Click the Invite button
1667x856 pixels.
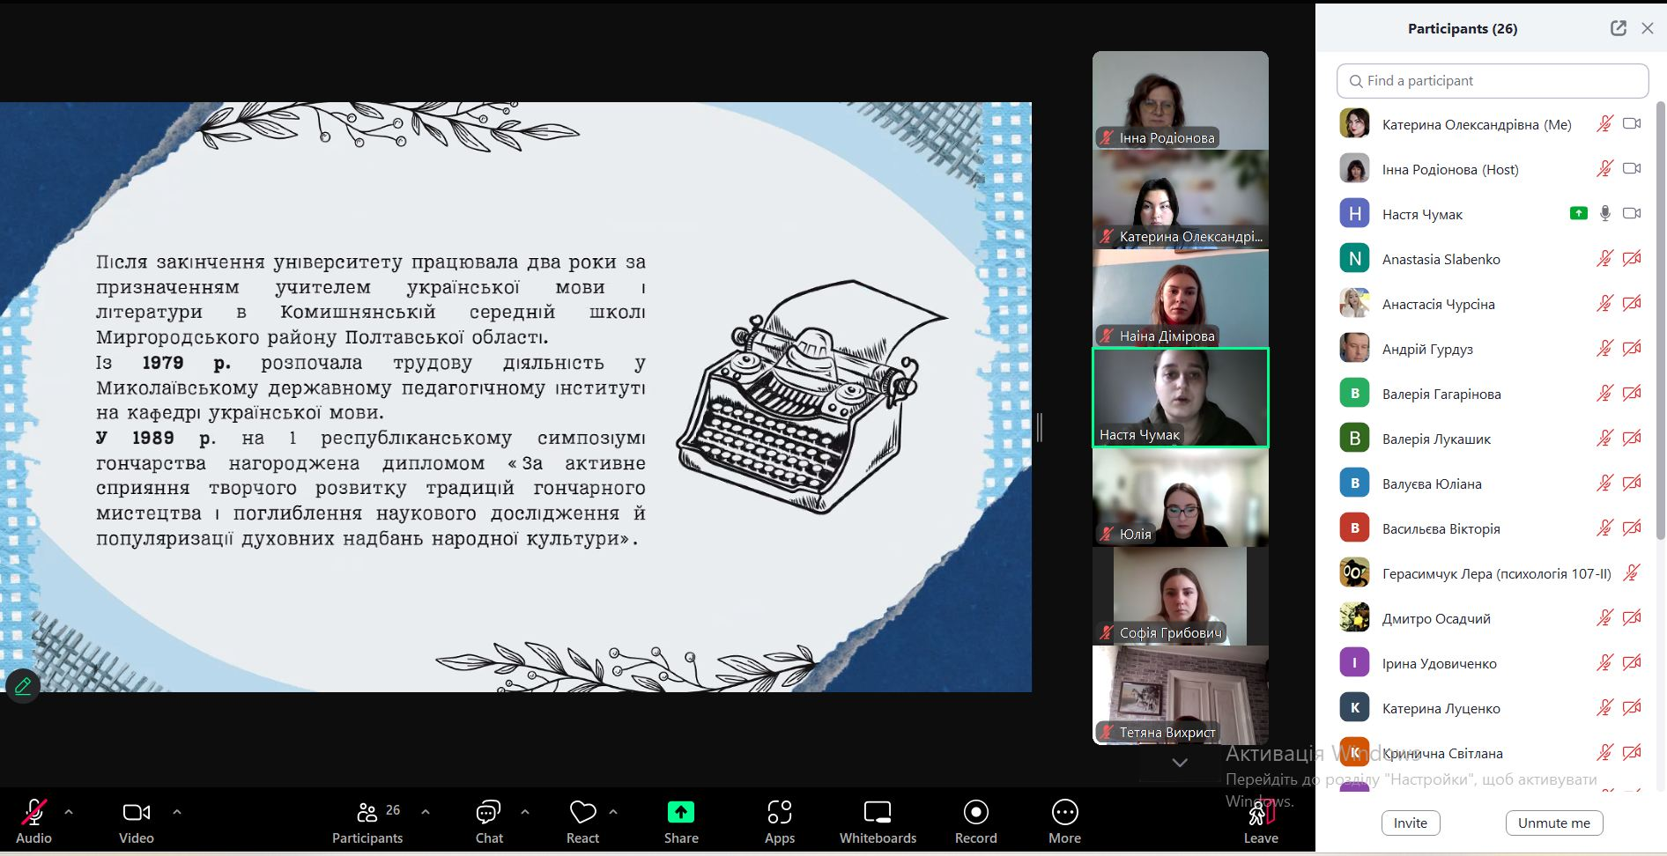tap(1410, 823)
